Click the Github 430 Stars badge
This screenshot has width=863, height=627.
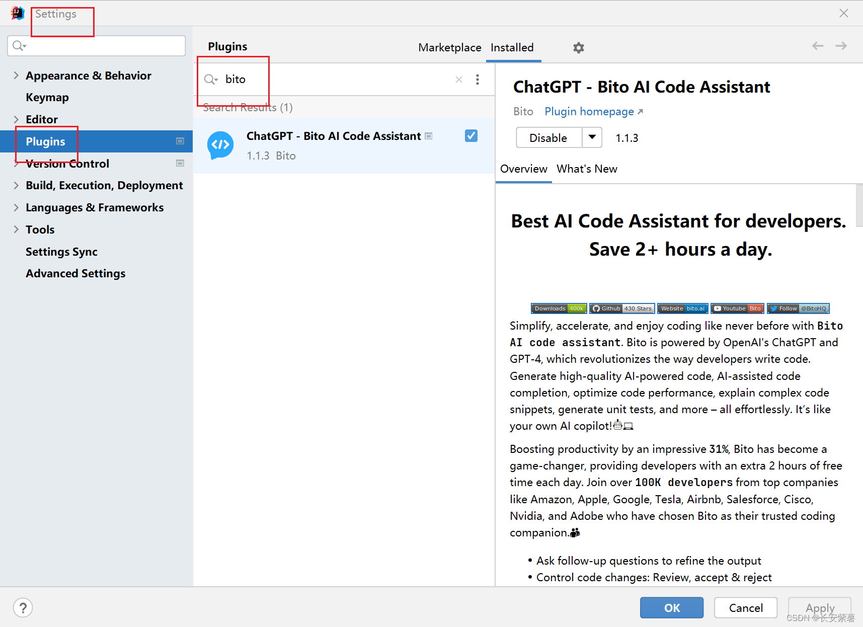(x=622, y=308)
